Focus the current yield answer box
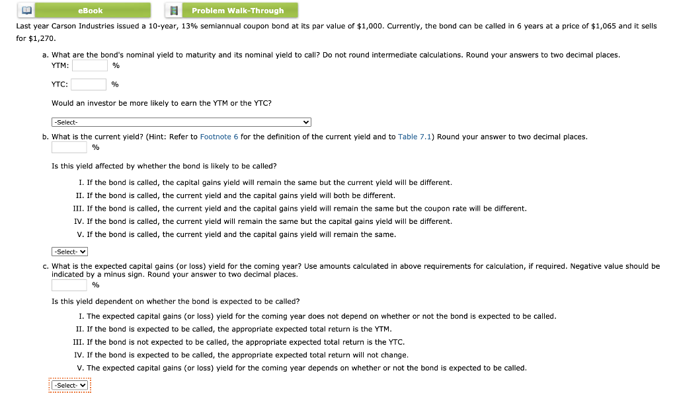This screenshot has width=677, height=414. [69, 147]
